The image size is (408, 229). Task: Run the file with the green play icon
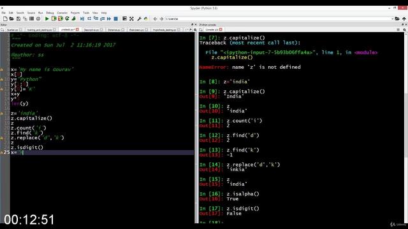pyautogui.click(x=47, y=18)
